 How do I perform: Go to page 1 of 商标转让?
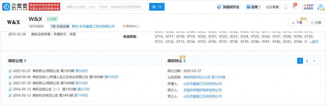[x=300, y=61]
